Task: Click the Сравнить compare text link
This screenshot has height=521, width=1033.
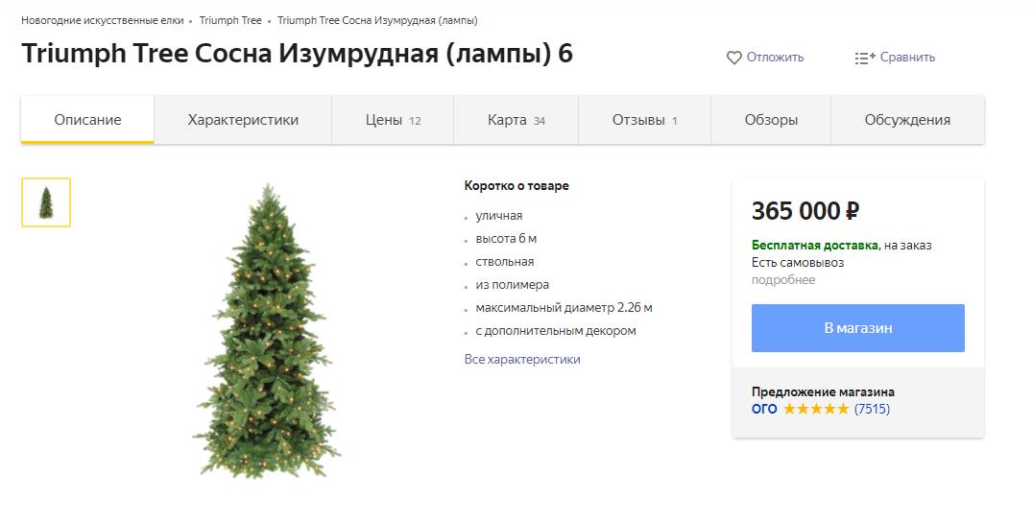Action: point(908,58)
